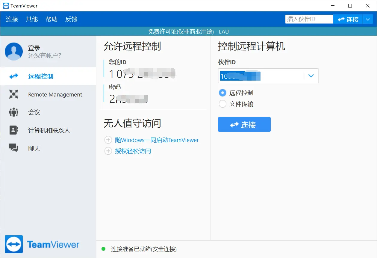Image resolution: width=377 pixels, height=258 pixels.
Task: Click the 密码 value
Action: (129, 99)
